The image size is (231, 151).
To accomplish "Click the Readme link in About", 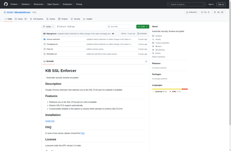I will [157, 36].
